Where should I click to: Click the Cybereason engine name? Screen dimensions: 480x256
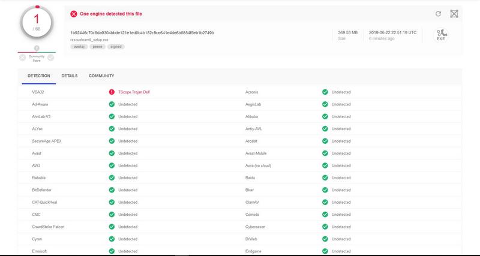pos(256,227)
